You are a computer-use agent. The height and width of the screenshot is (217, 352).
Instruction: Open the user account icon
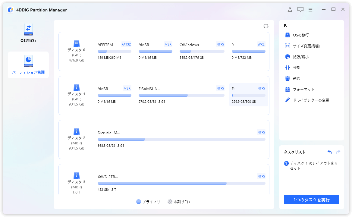pyautogui.click(x=290, y=10)
